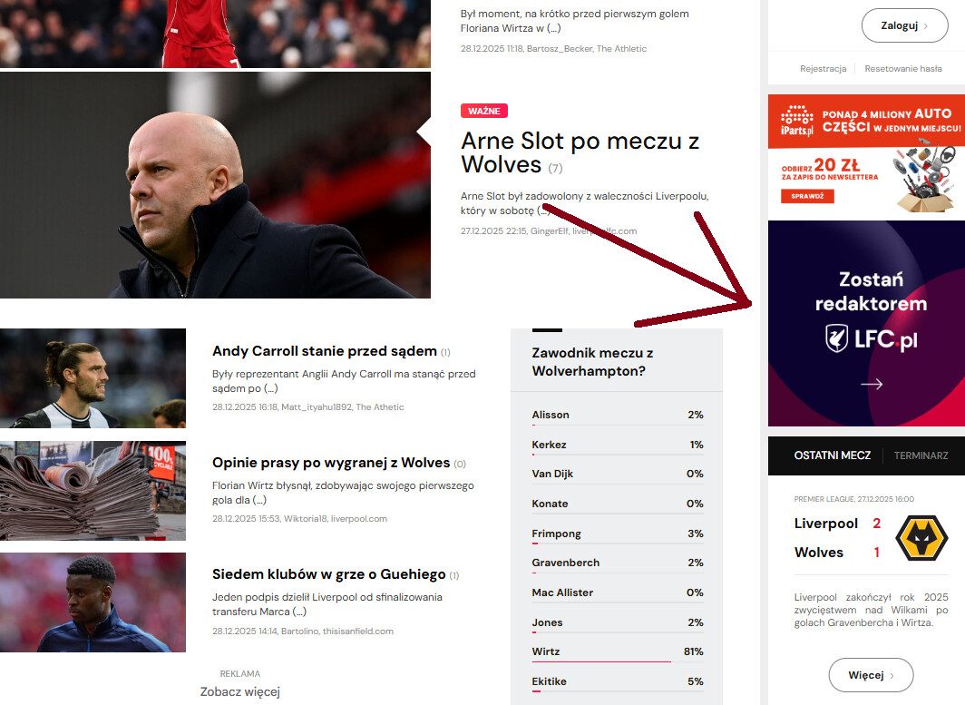Open Andy Carroll stanie przed sądem article
Viewport: 965px width, 705px height.
pyautogui.click(x=325, y=351)
